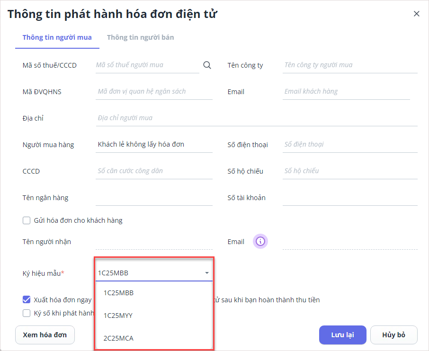This screenshot has width=429, height=351.
Task: Open 'Thông tin người mua' tab
Action: (x=57, y=37)
